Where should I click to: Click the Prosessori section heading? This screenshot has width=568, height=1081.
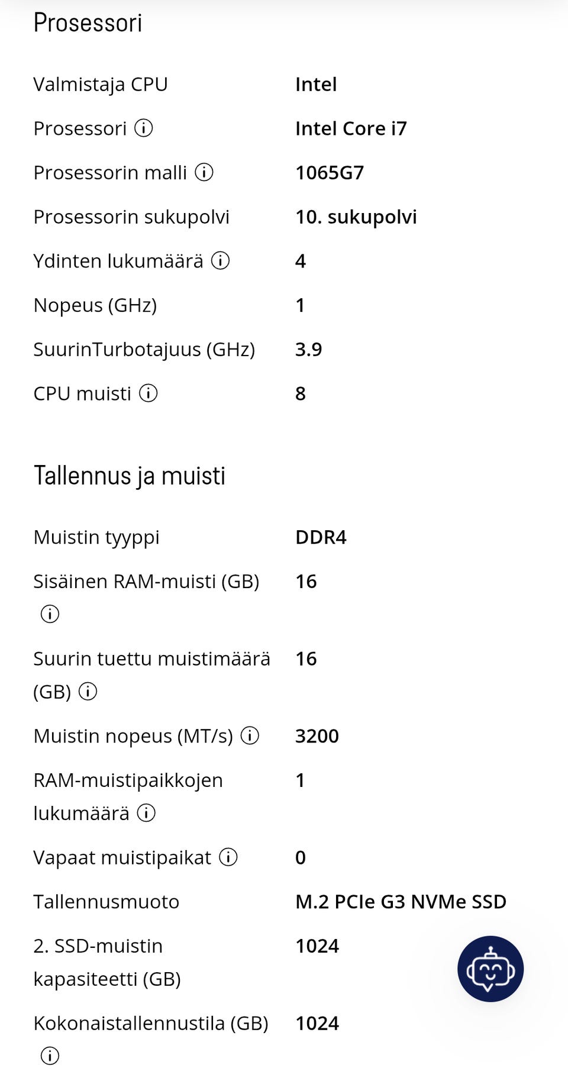tap(88, 23)
